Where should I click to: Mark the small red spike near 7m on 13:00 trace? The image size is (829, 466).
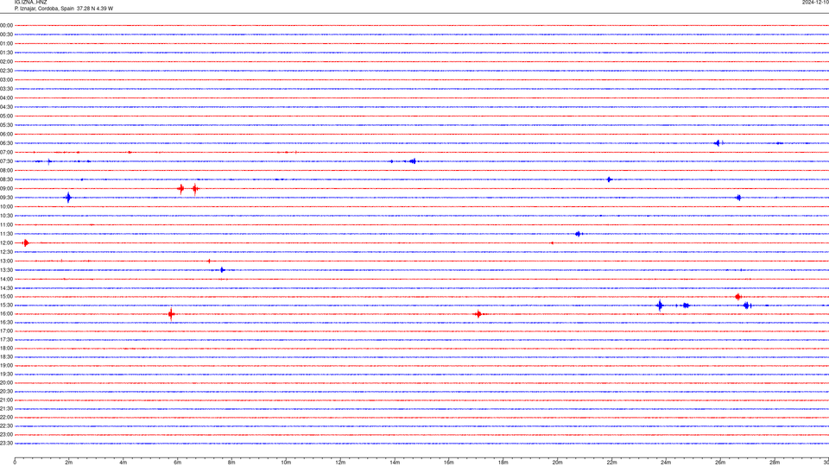[209, 261]
